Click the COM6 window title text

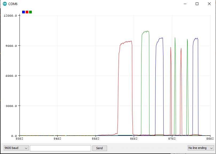[13, 4]
